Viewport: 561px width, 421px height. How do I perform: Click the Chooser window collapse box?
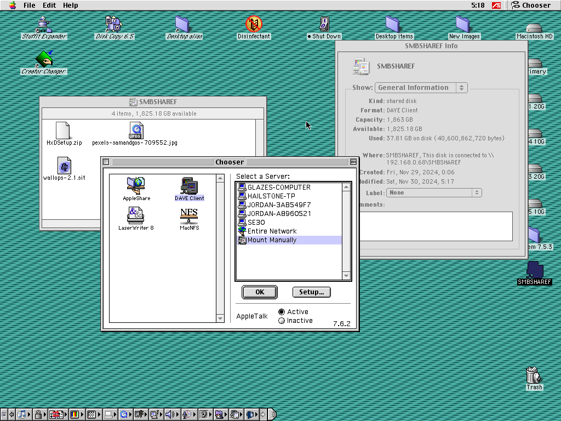pyautogui.click(x=353, y=162)
